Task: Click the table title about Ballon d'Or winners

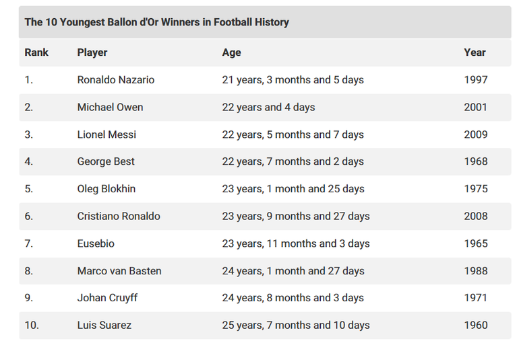Action: coord(156,22)
